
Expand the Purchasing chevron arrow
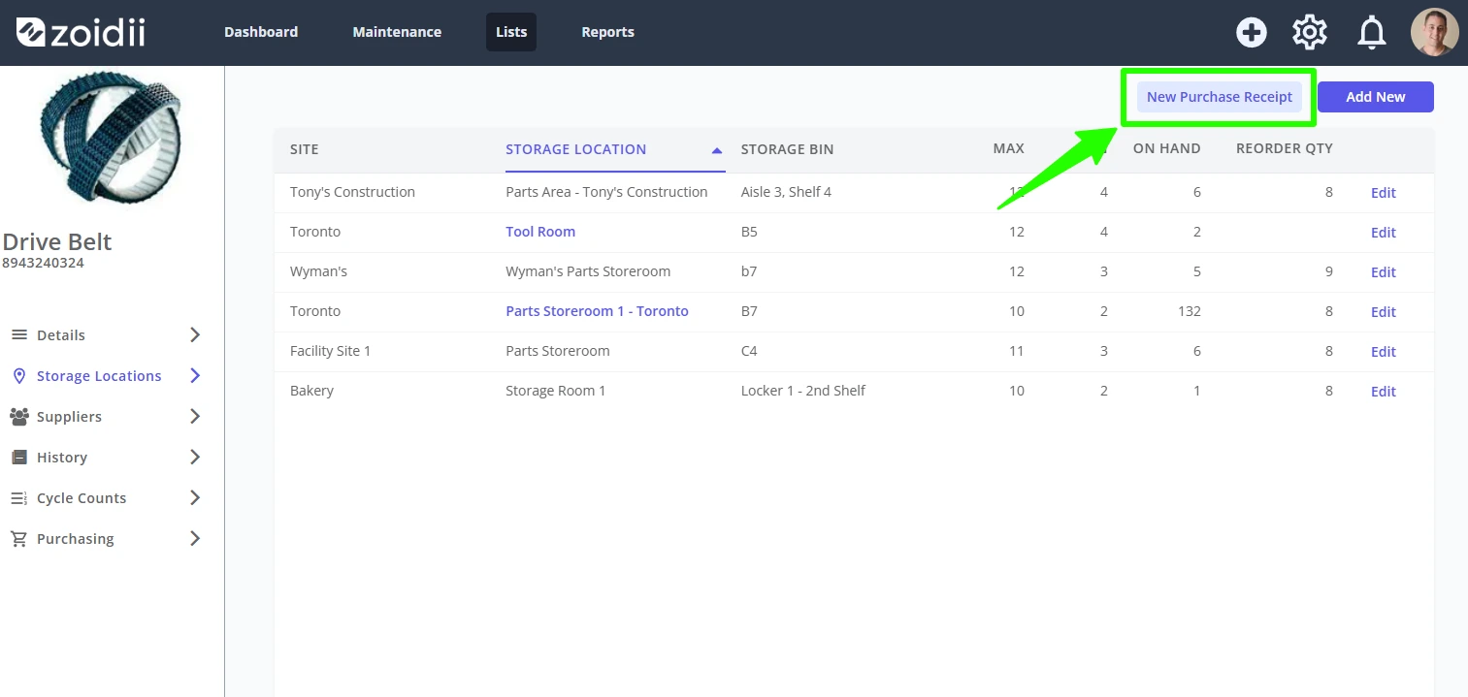[x=195, y=538]
